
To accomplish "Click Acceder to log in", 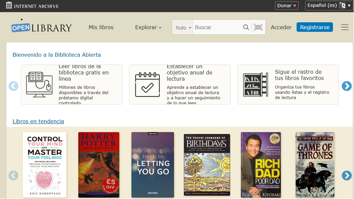I will click(x=281, y=27).
